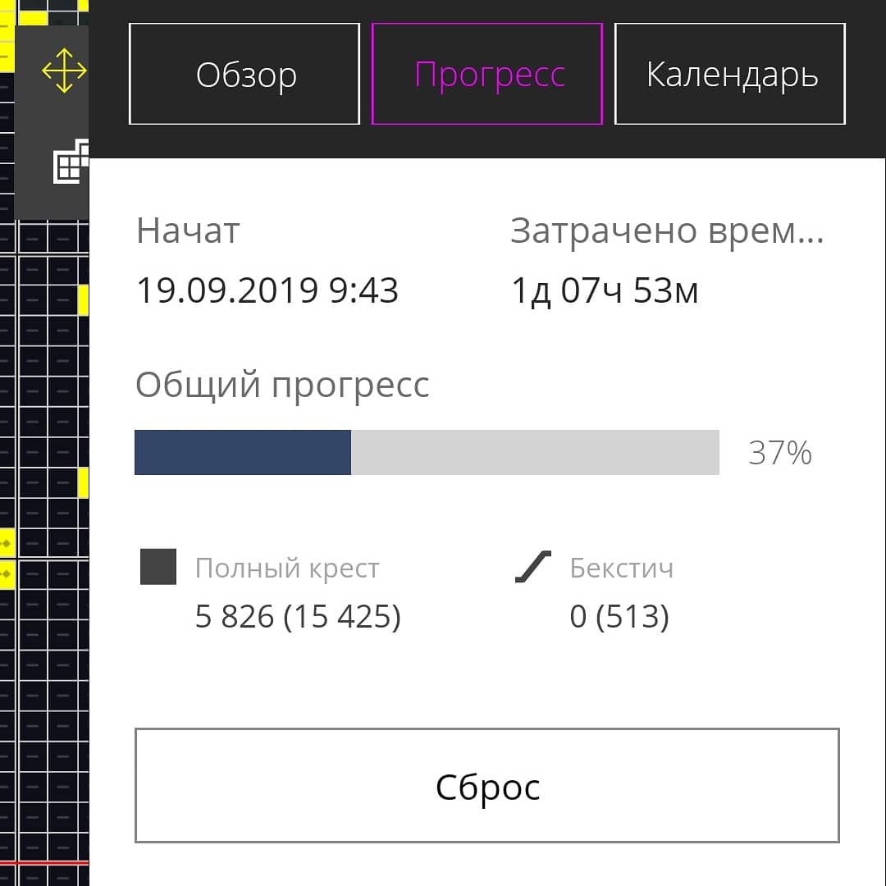Click the elapsed time 1д 07ч 53м
The width and height of the screenshot is (886, 886).
tap(605, 290)
